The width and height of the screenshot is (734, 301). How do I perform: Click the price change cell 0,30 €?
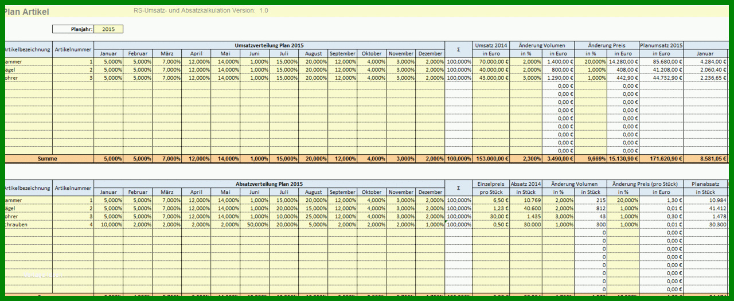tap(661, 216)
